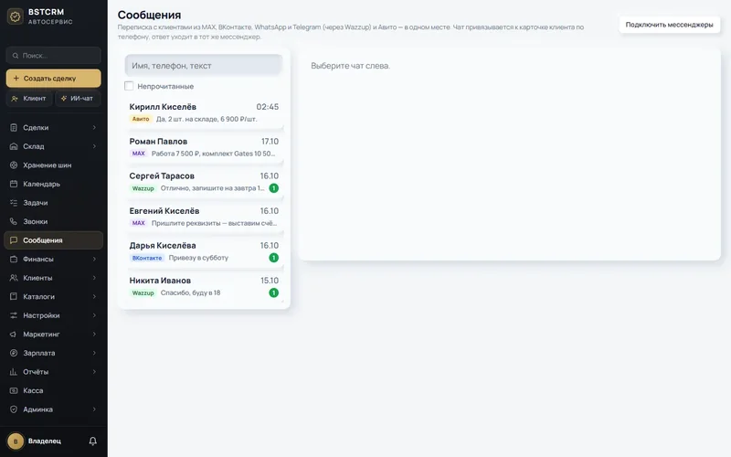The width and height of the screenshot is (731, 457).
Task: Click the Wazzup tag on Никита Иванов
Action: [143, 292]
